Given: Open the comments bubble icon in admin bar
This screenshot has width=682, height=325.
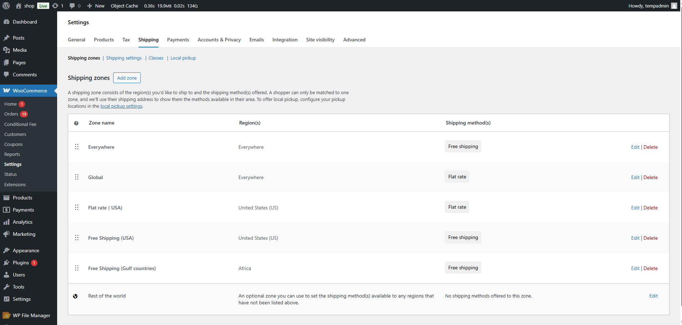Looking at the screenshot, I should pos(72,6).
